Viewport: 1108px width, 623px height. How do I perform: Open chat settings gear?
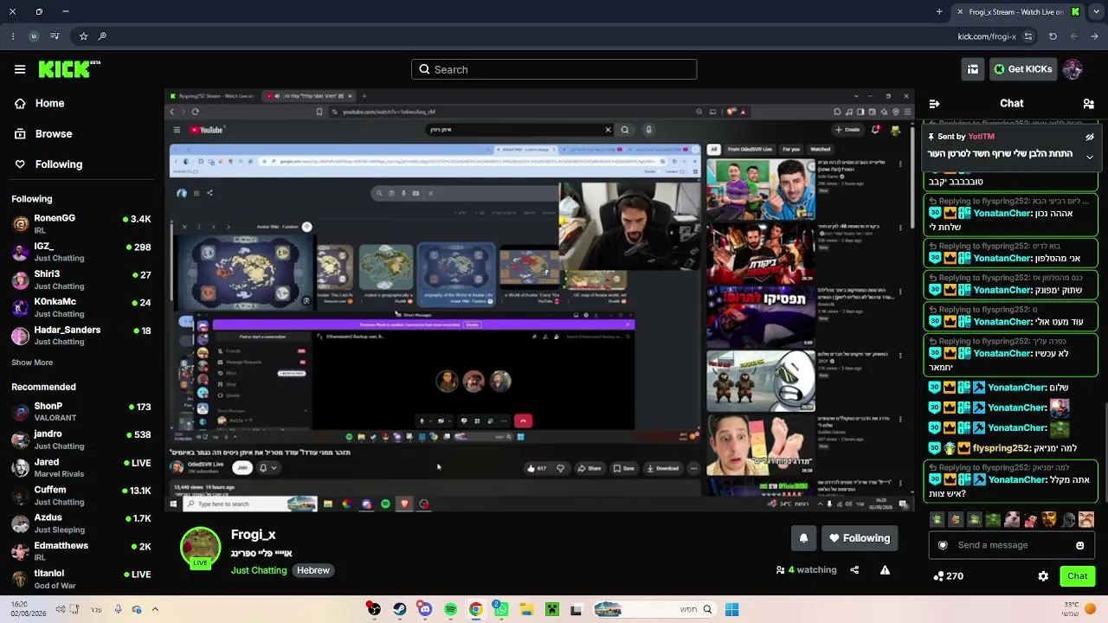tap(1043, 576)
